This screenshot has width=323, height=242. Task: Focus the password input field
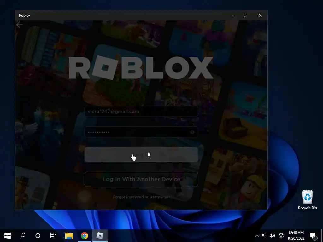(x=141, y=132)
